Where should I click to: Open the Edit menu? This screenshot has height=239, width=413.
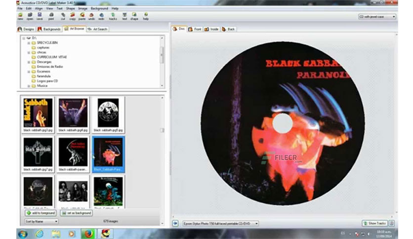click(x=29, y=8)
